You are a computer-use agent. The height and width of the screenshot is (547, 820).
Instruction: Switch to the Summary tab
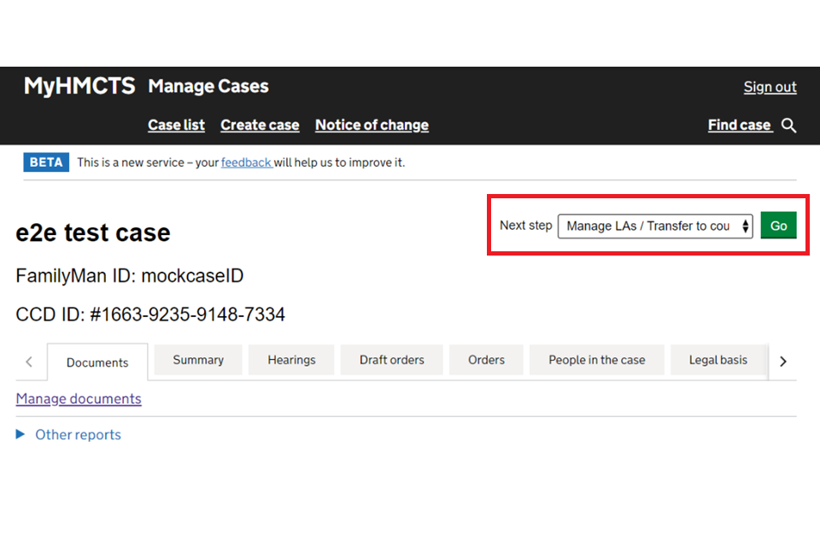click(198, 360)
